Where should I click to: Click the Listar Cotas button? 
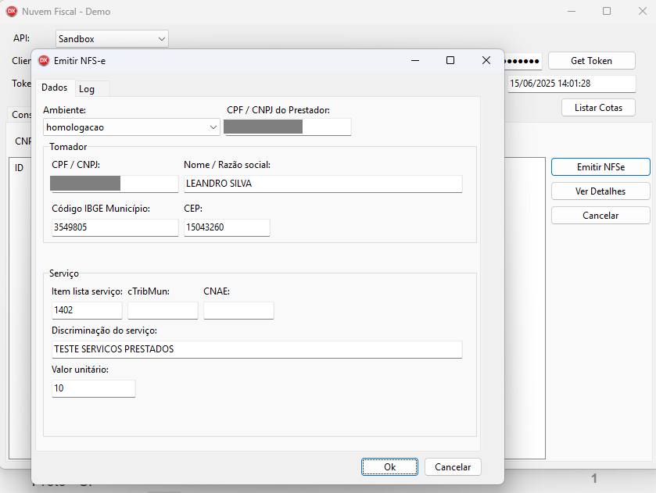click(x=598, y=108)
